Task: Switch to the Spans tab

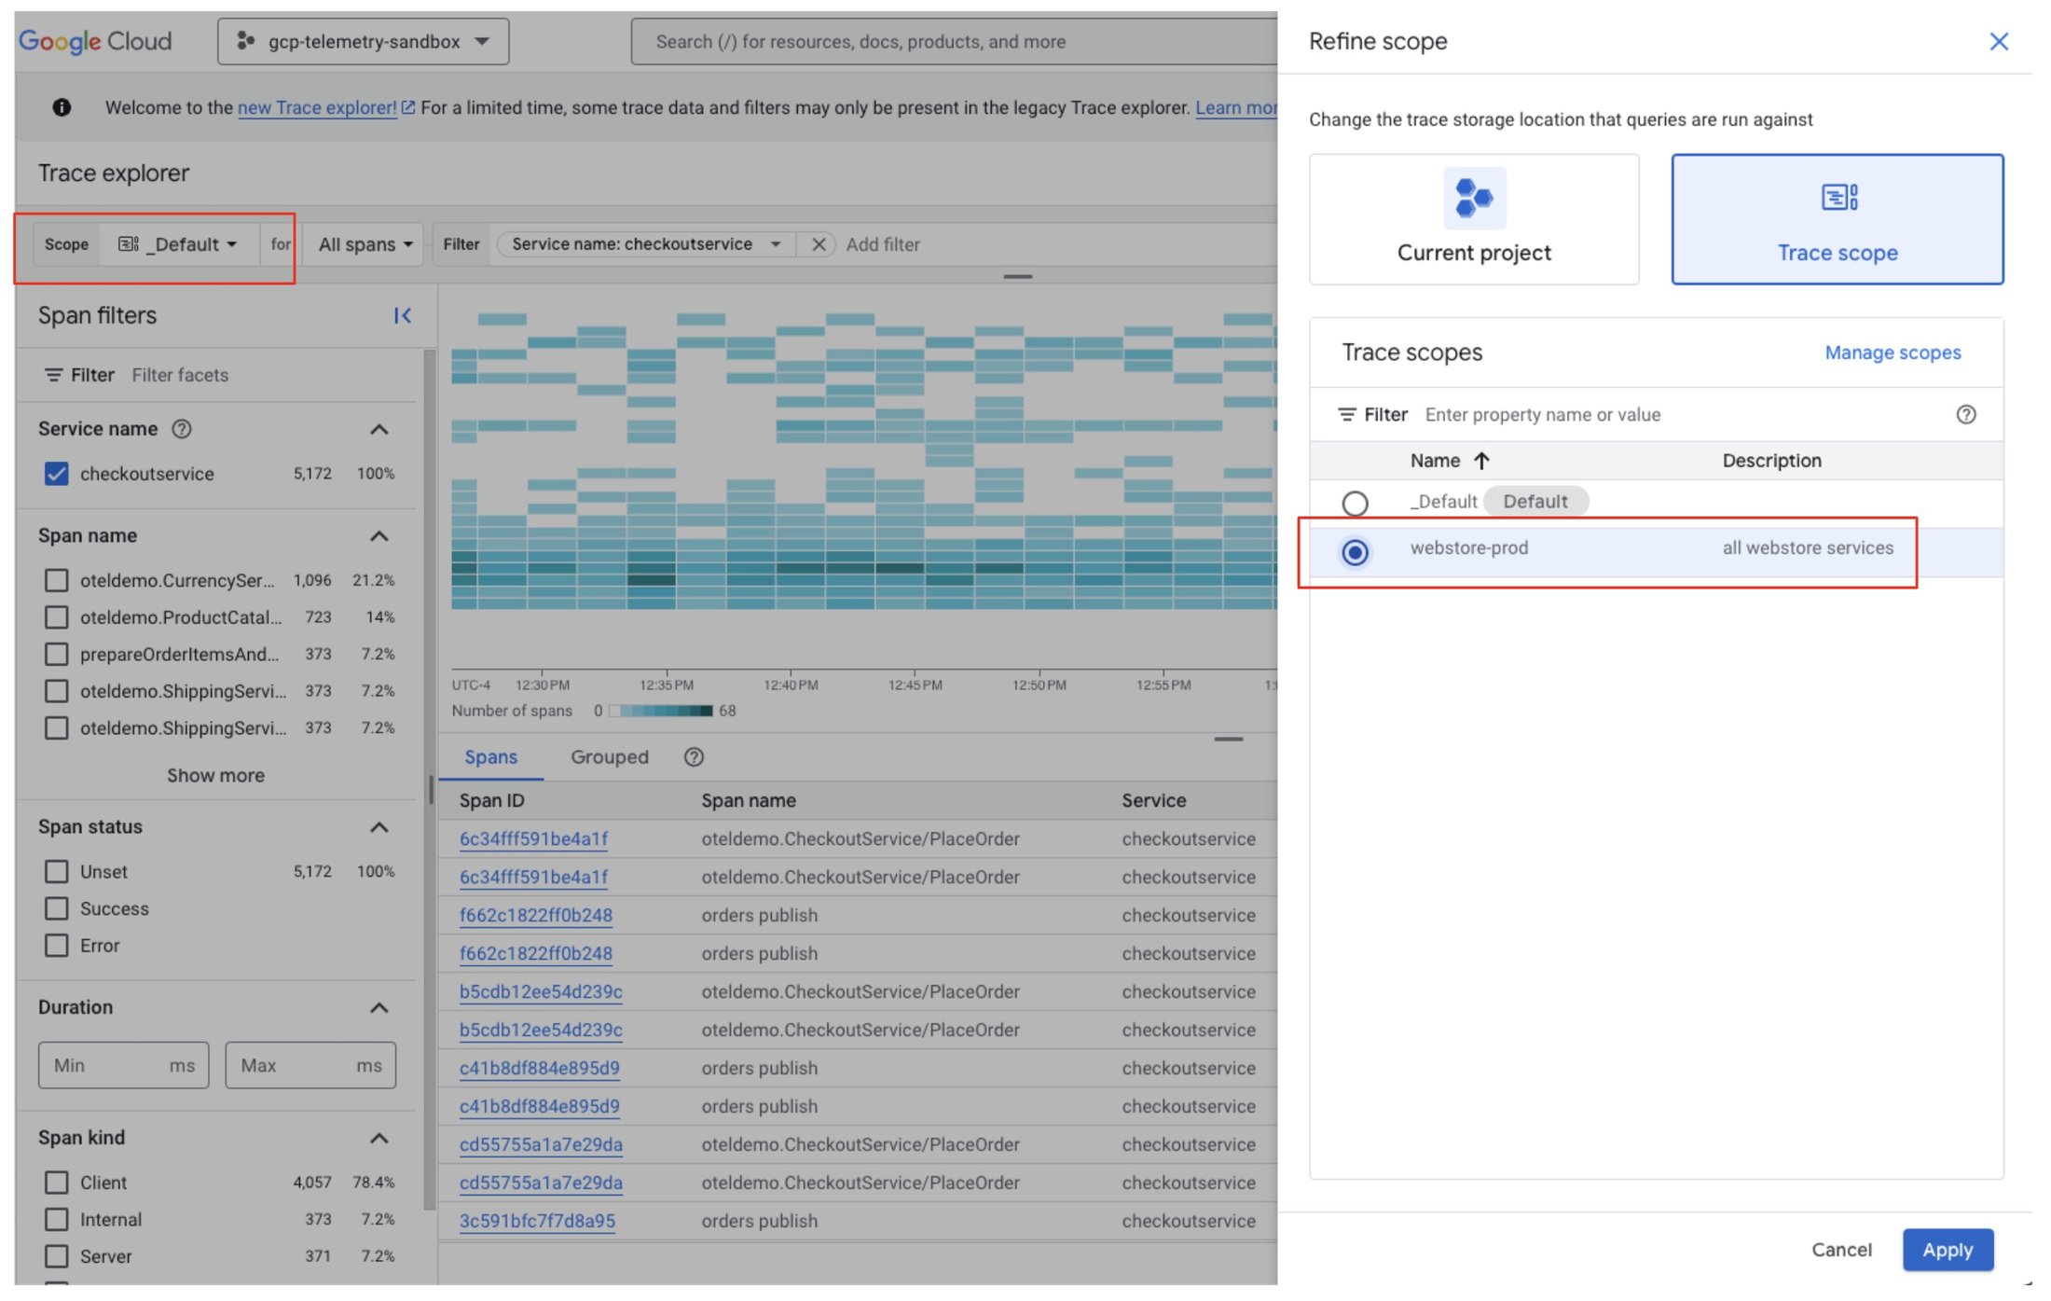Action: [x=490, y=757]
